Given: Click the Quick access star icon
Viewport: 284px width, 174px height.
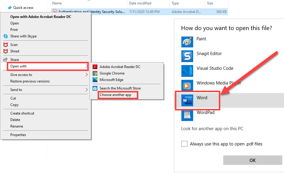Looking at the screenshot, I should (x=10, y=8).
